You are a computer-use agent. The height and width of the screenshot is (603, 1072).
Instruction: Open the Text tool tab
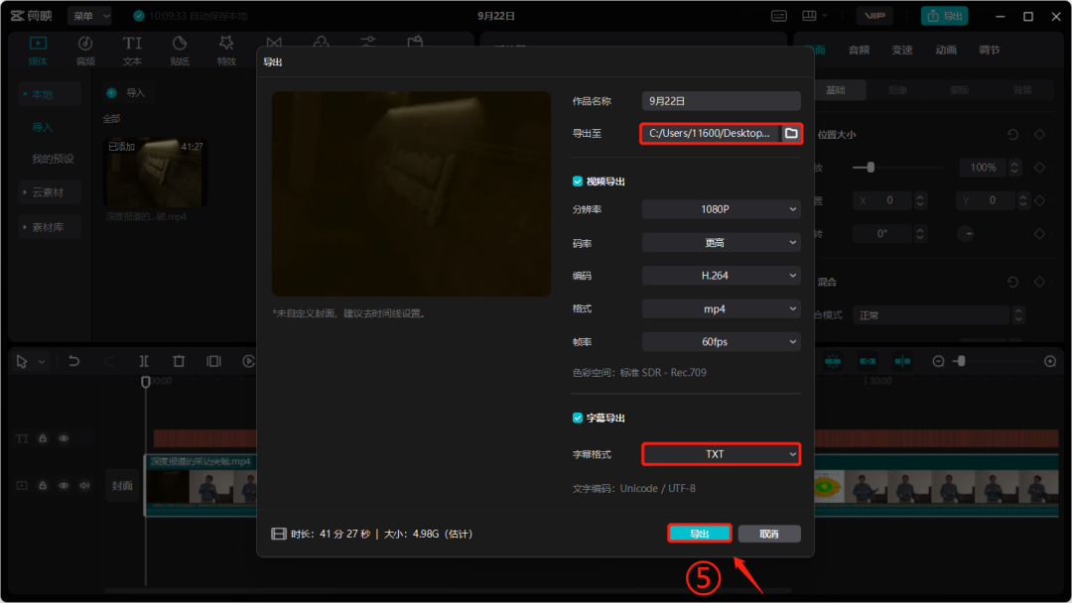132,51
